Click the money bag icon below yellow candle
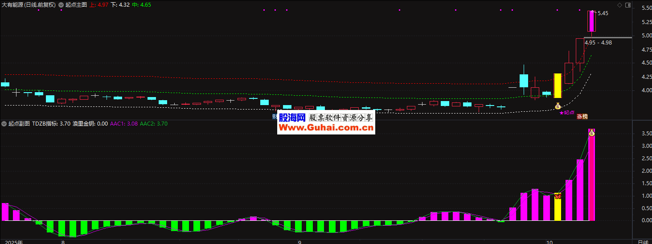This screenshot has width=652, height=244. coord(558,106)
